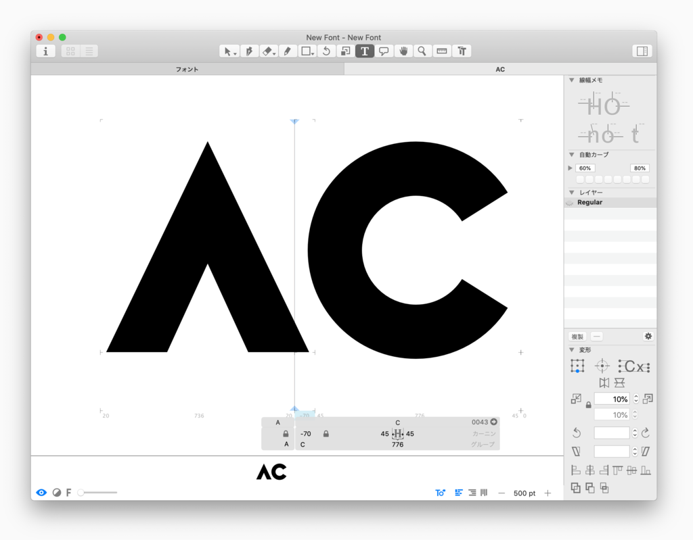Set transform origin in the point grid
Screen dimensions: 693x540
[x=577, y=366]
